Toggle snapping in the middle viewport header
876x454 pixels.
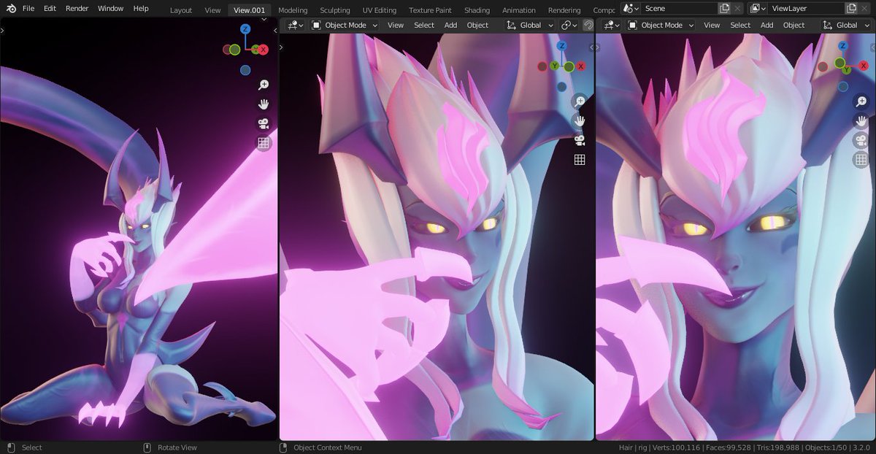(x=588, y=24)
